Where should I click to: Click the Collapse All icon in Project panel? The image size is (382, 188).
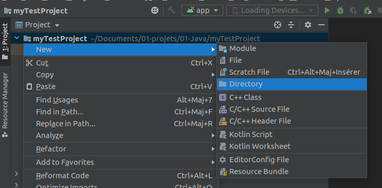[291, 25]
